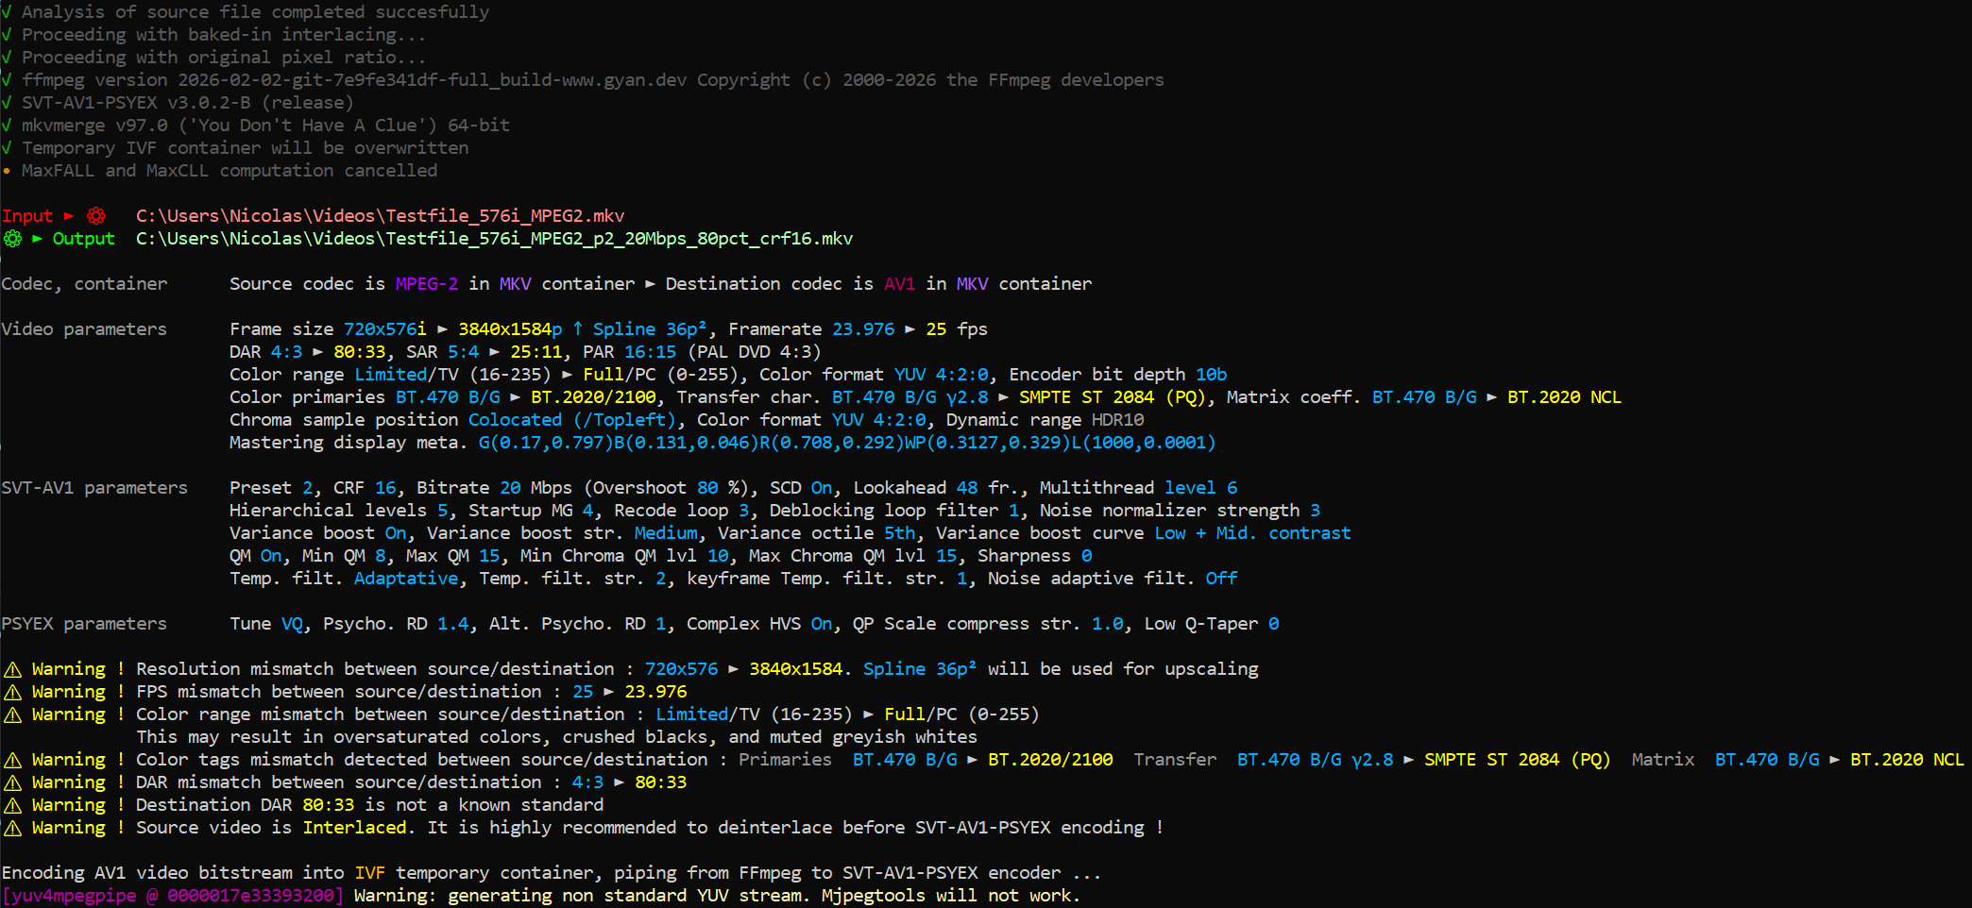This screenshot has height=908, width=1972.
Task: Click the red arrow after the Input label
Action: pyautogui.click(x=68, y=216)
